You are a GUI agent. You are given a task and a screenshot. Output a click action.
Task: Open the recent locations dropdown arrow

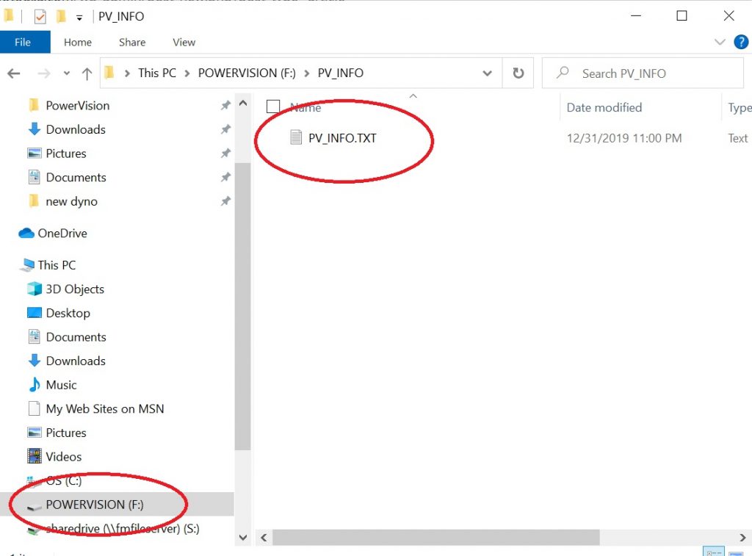click(66, 73)
